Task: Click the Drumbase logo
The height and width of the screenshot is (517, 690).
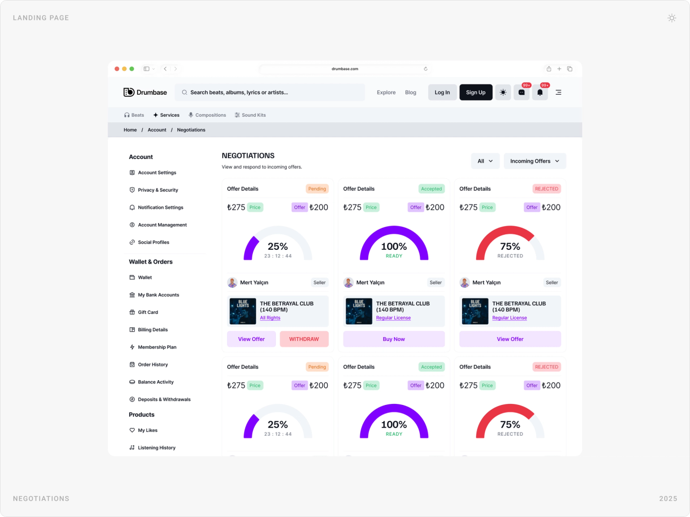Action: [145, 92]
